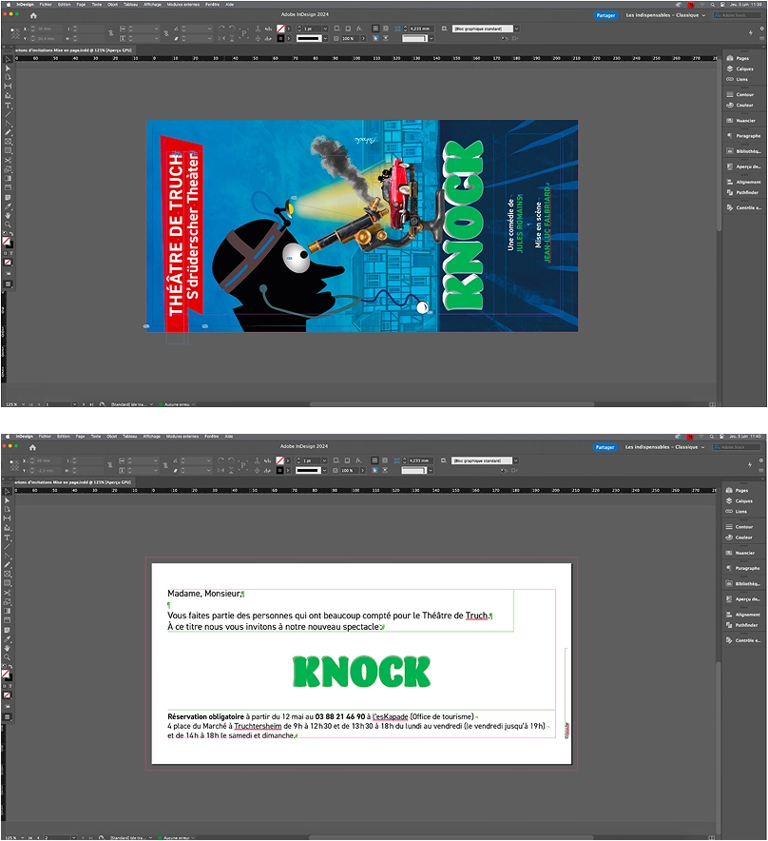The width and height of the screenshot is (768, 841).
Task: Select the Eyedropper tool in top window
Action: point(8,205)
